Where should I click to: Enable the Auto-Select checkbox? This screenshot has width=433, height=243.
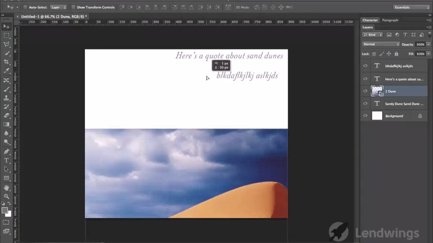25,7
